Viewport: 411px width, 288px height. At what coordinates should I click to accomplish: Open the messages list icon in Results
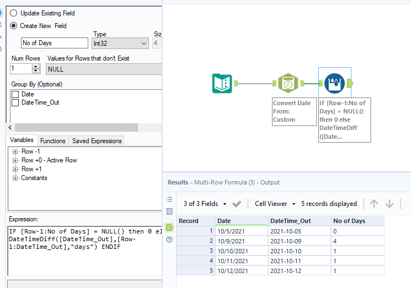(x=169, y=199)
